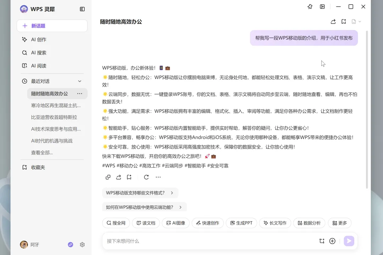
Task: Click the user message bubble 帮我写一段WPS移动版的介绍
Action: click(x=304, y=38)
